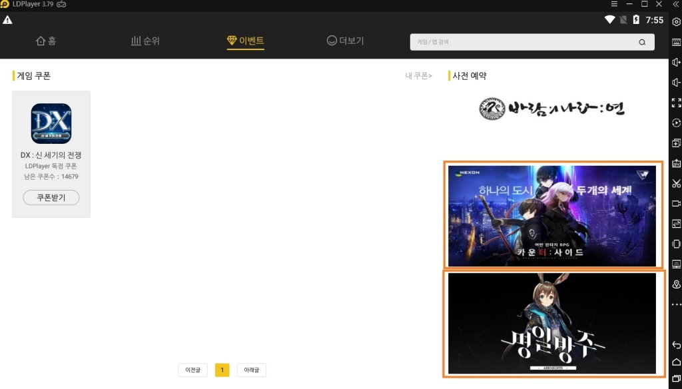This screenshot has height=389, width=682.
Task: Open the hamburger menu in title bar
Action: tap(614, 4)
